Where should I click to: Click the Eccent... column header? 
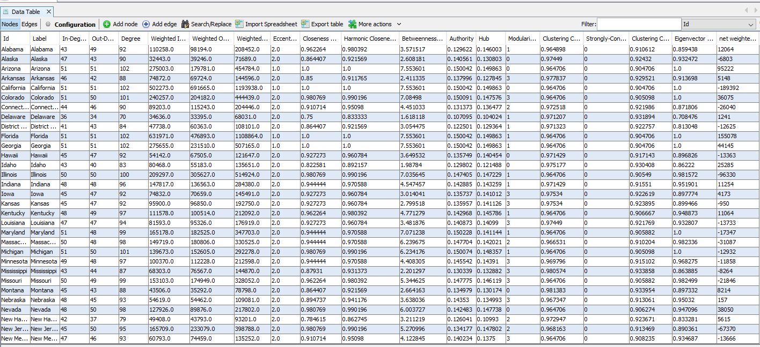click(x=286, y=39)
